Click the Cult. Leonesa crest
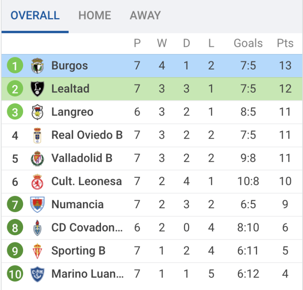This screenshot has width=303, height=290. 37,182
